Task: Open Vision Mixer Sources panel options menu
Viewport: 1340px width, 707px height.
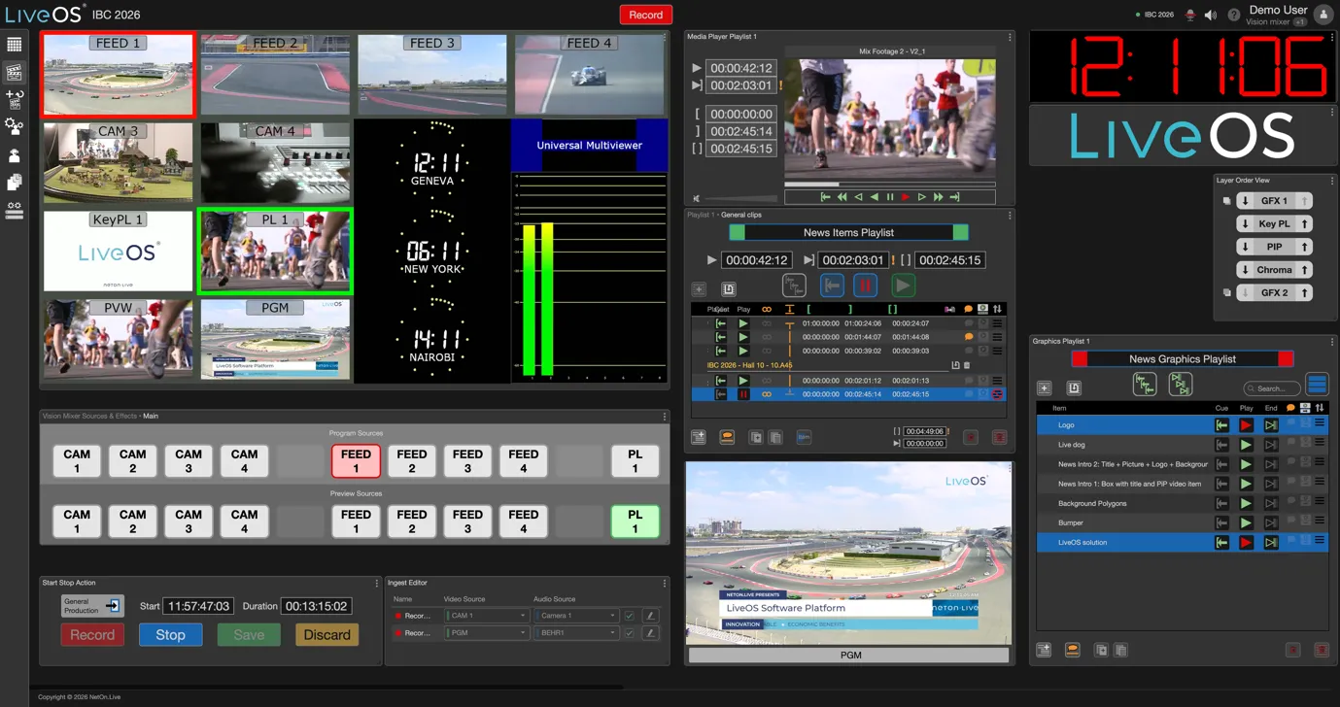Action: pyautogui.click(x=665, y=417)
